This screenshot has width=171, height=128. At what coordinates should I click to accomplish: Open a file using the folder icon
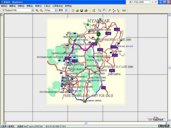click(77, 11)
